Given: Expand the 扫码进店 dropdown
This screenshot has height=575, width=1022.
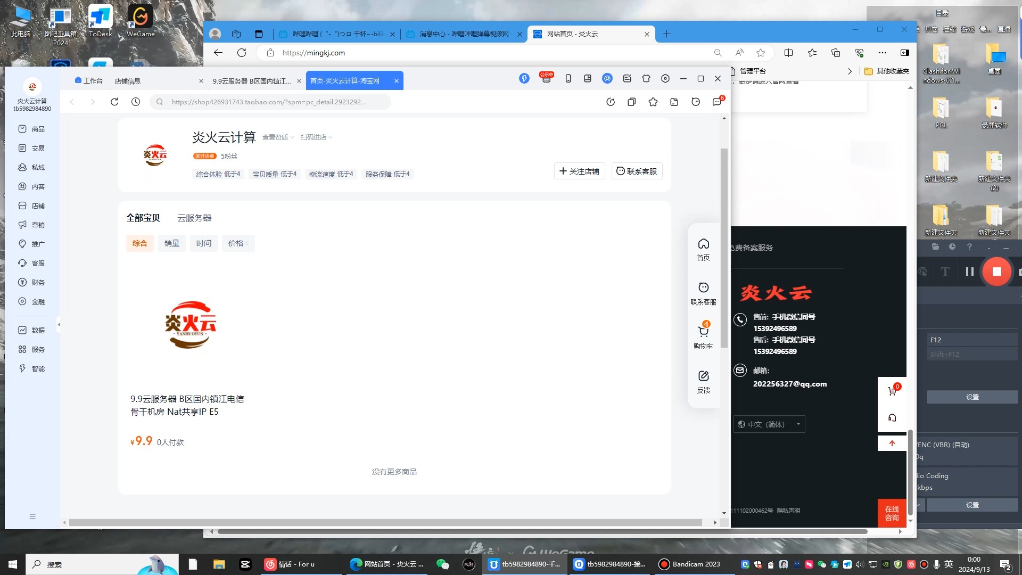Looking at the screenshot, I should (316, 137).
